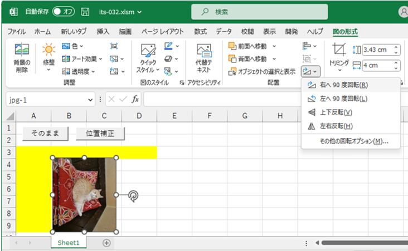Click the 代替テキスト (Alt Text) icon

pyautogui.click(x=203, y=57)
